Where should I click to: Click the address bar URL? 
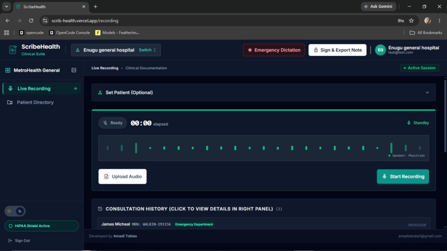pos(85,21)
